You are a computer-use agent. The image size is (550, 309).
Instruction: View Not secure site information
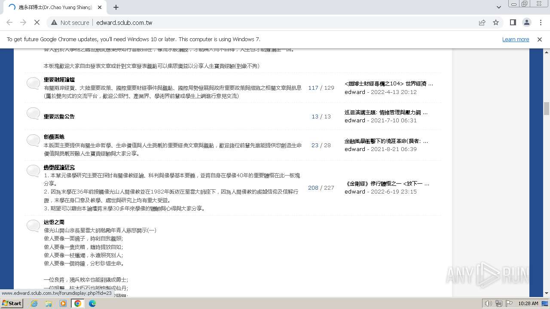click(x=70, y=22)
